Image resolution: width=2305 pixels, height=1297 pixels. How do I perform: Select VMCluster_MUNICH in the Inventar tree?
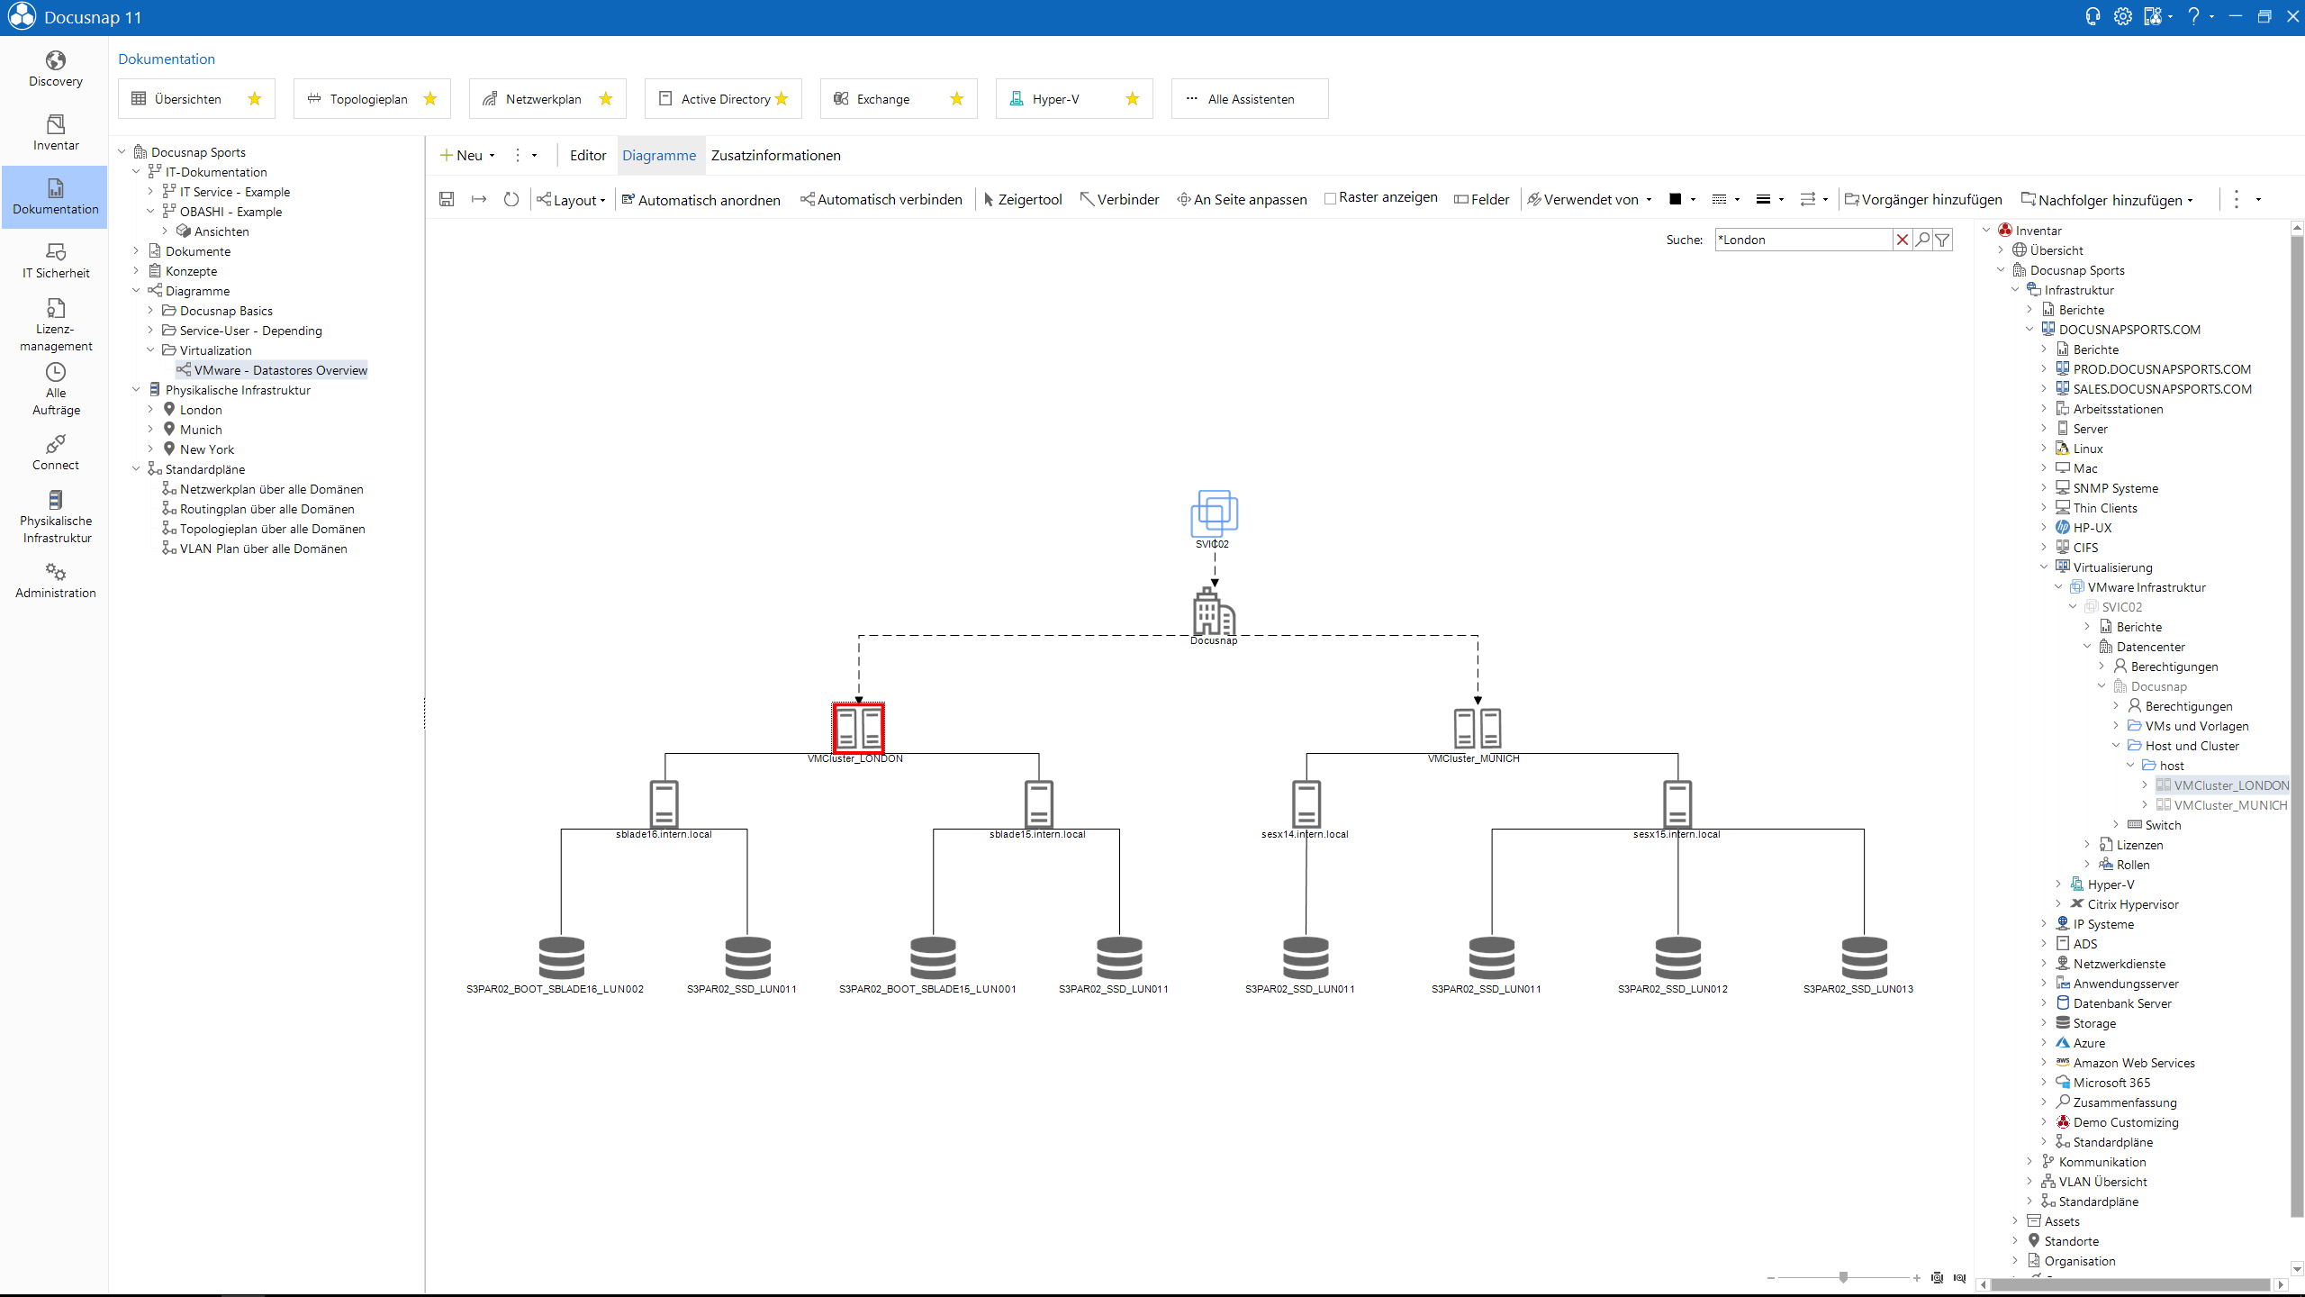[2221, 805]
